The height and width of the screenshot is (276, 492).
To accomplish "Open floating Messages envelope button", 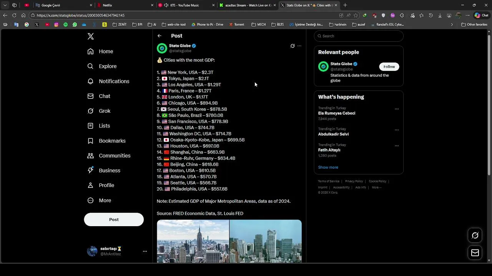I will click(x=475, y=253).
